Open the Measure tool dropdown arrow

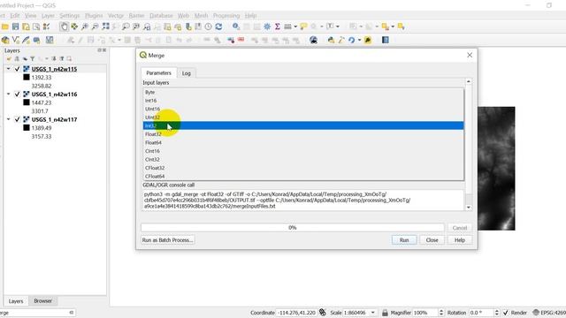click(x=294, y=26)
